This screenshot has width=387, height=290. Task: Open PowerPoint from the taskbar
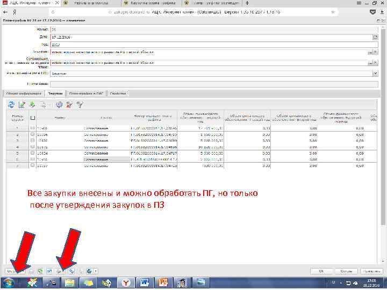pos(163,283)
